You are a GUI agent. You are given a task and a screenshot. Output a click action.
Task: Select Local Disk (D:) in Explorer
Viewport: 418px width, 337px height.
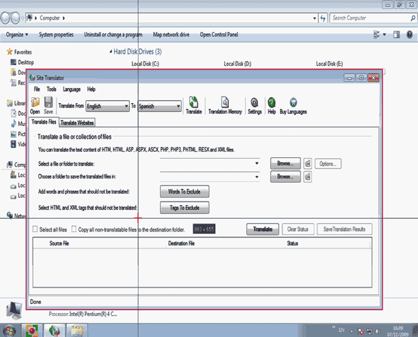pos(237,64)
